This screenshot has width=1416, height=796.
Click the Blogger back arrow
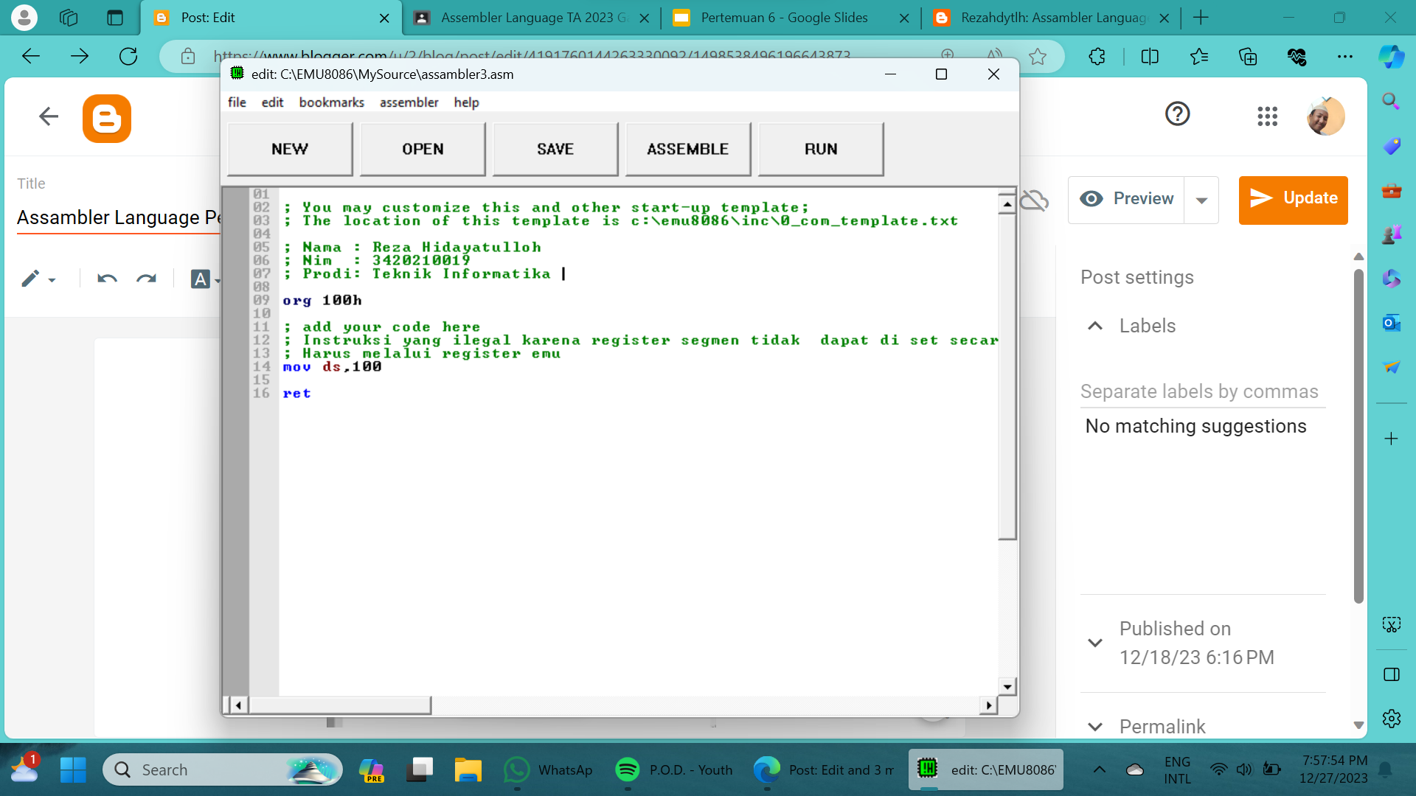49,116
